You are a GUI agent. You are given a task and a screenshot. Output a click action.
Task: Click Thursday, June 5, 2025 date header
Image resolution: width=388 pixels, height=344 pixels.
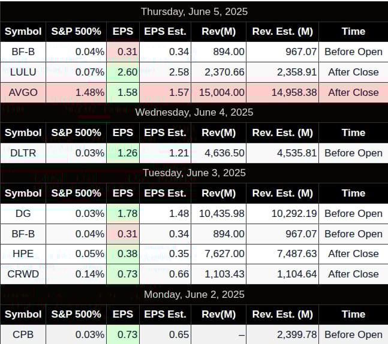tap(194, 11)
